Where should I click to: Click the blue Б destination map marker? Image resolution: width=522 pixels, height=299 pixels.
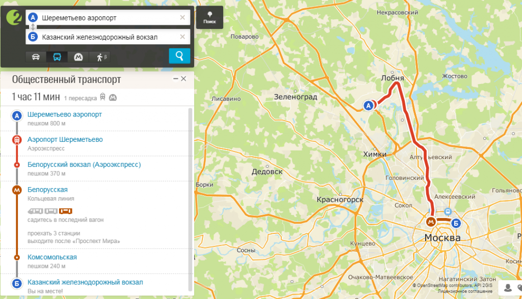pyautogui.click(x=456, y=223)
